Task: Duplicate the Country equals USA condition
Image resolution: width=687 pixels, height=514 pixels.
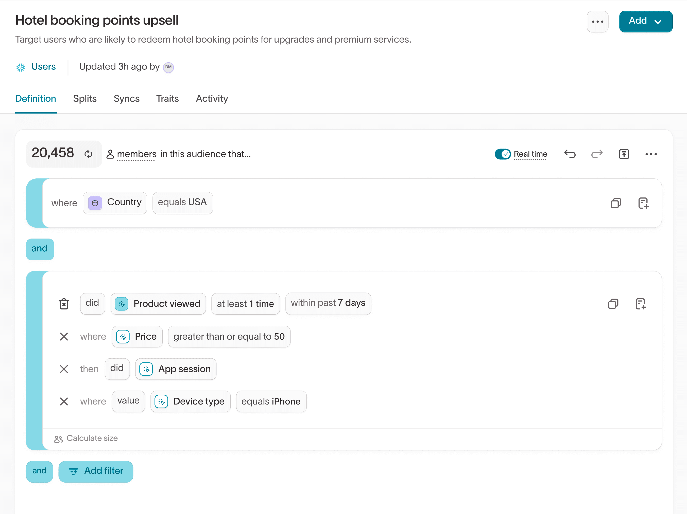Action: 616,203
